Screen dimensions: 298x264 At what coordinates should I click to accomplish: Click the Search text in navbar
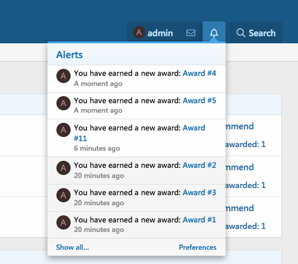pyautogui.click(x=262, y=33)
